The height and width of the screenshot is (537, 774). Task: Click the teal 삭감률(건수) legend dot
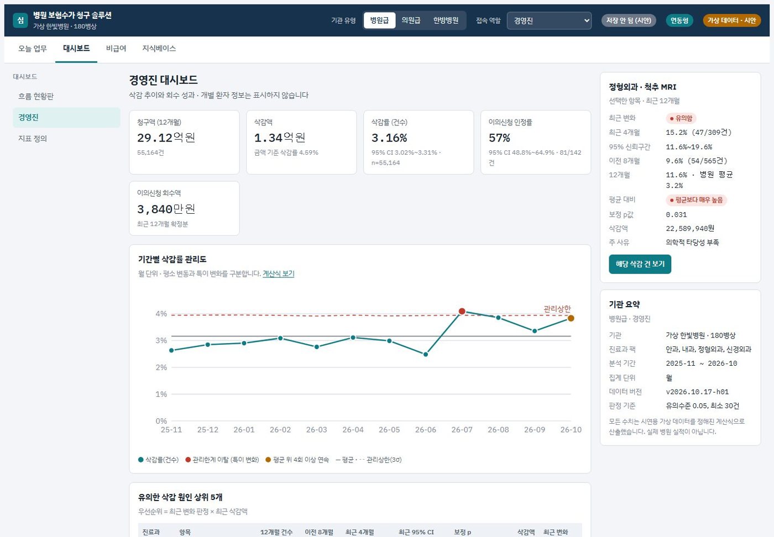click(141, 460)
